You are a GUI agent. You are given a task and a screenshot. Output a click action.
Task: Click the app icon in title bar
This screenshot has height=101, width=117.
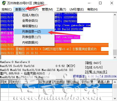pyautogui.click(x=4, y=3)
